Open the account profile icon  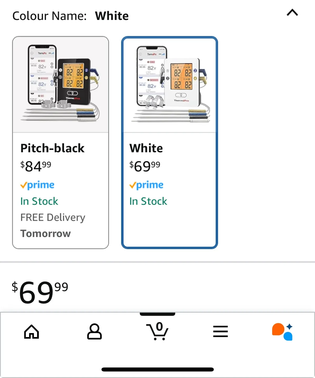tap(94, 332)
